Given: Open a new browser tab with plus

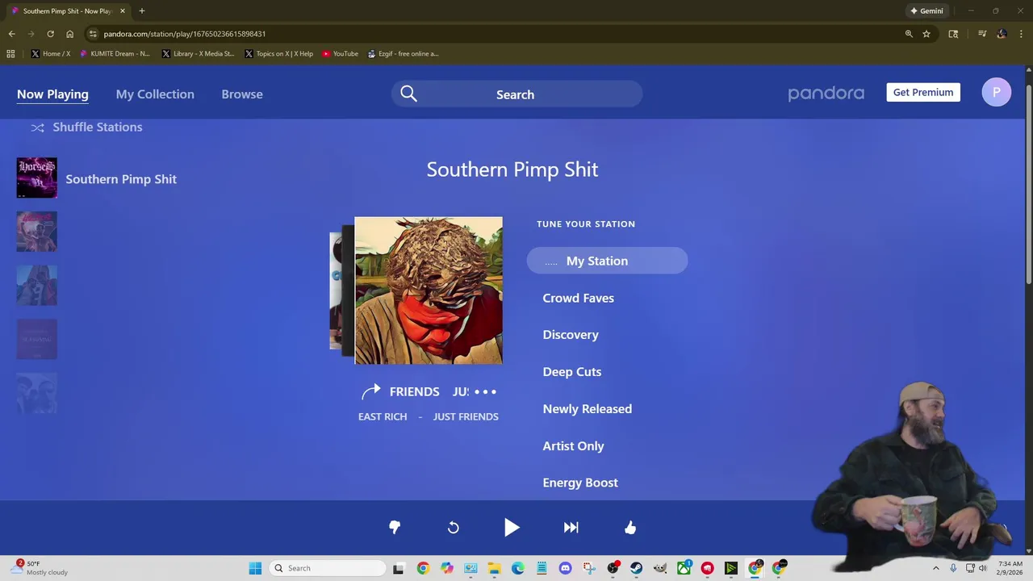Looking at the screenshot, I should point(141,10).
